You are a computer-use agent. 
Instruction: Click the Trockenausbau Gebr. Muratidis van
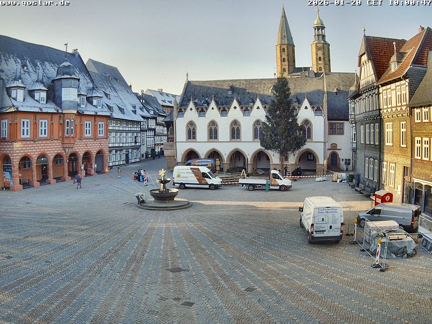click(x=322, y=219)
